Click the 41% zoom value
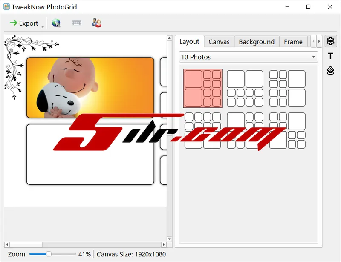Viewport: 341px width, 262px height. (84, 254)
